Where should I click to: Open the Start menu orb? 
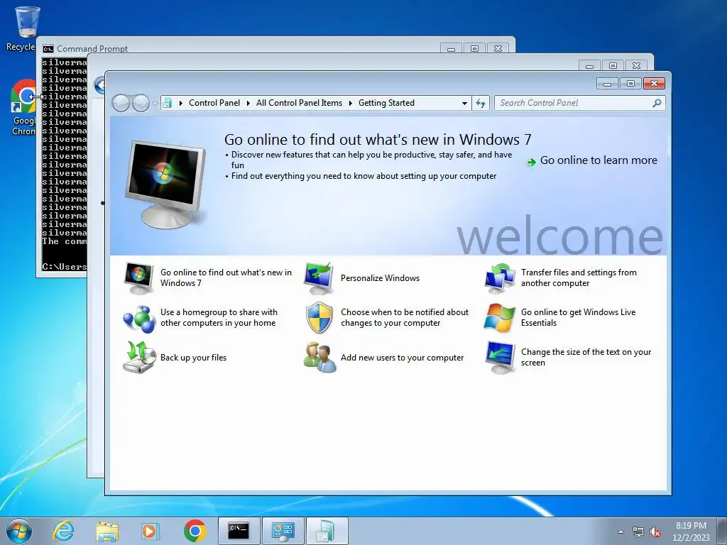click(x=19, y=531)
